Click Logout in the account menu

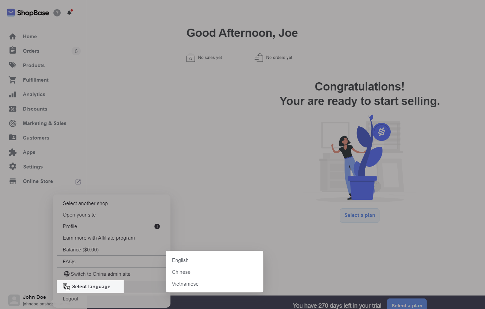[71, 299]
